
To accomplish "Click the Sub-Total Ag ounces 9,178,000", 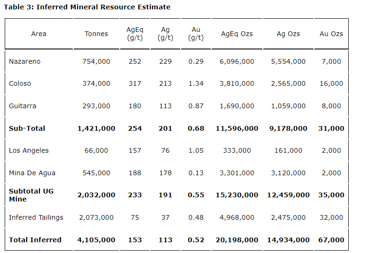I will point(288,128).
